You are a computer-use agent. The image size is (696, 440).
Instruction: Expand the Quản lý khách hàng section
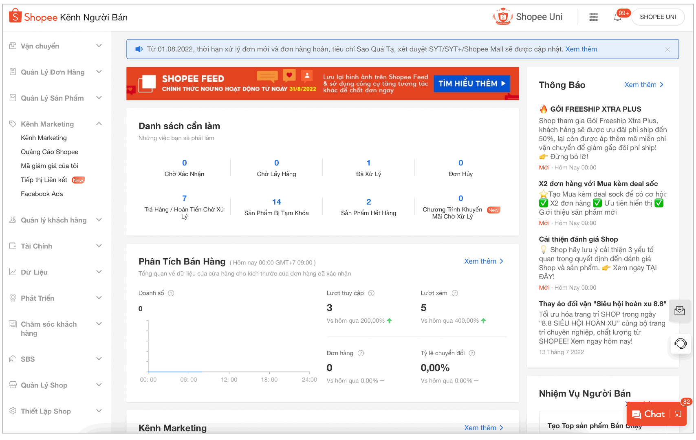[x=99, y=220]
